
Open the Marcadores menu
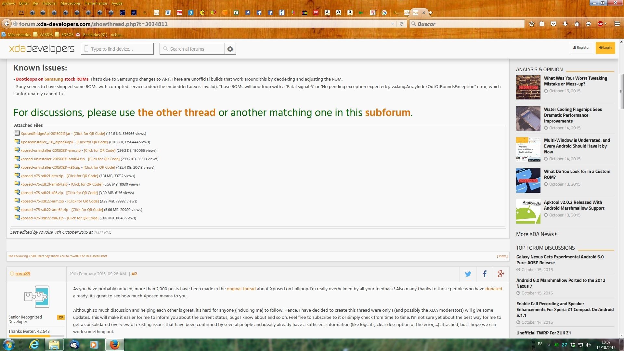[x=70, y=3]
